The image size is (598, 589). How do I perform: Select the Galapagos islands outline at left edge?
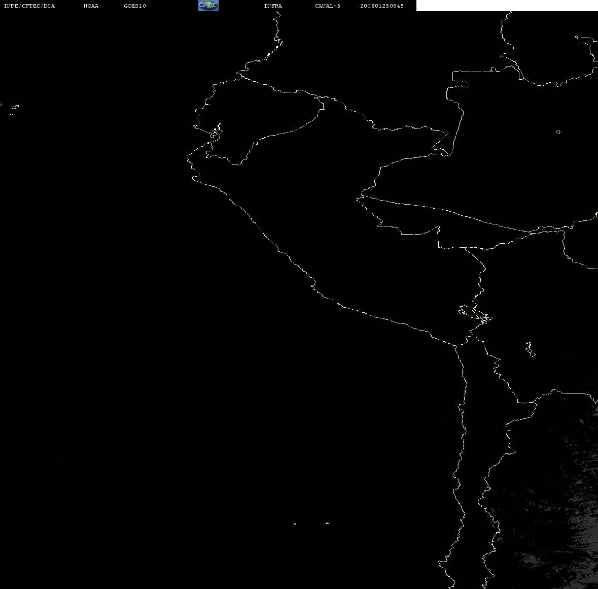(14, 109)
